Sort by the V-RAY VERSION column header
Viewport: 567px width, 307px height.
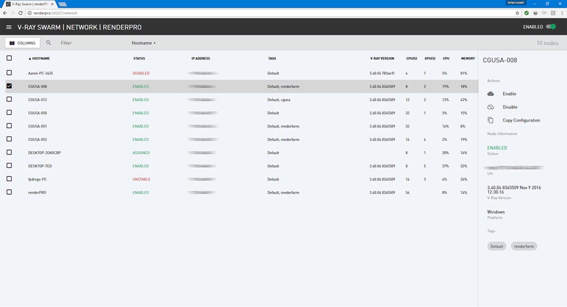[x=382, y=58]
